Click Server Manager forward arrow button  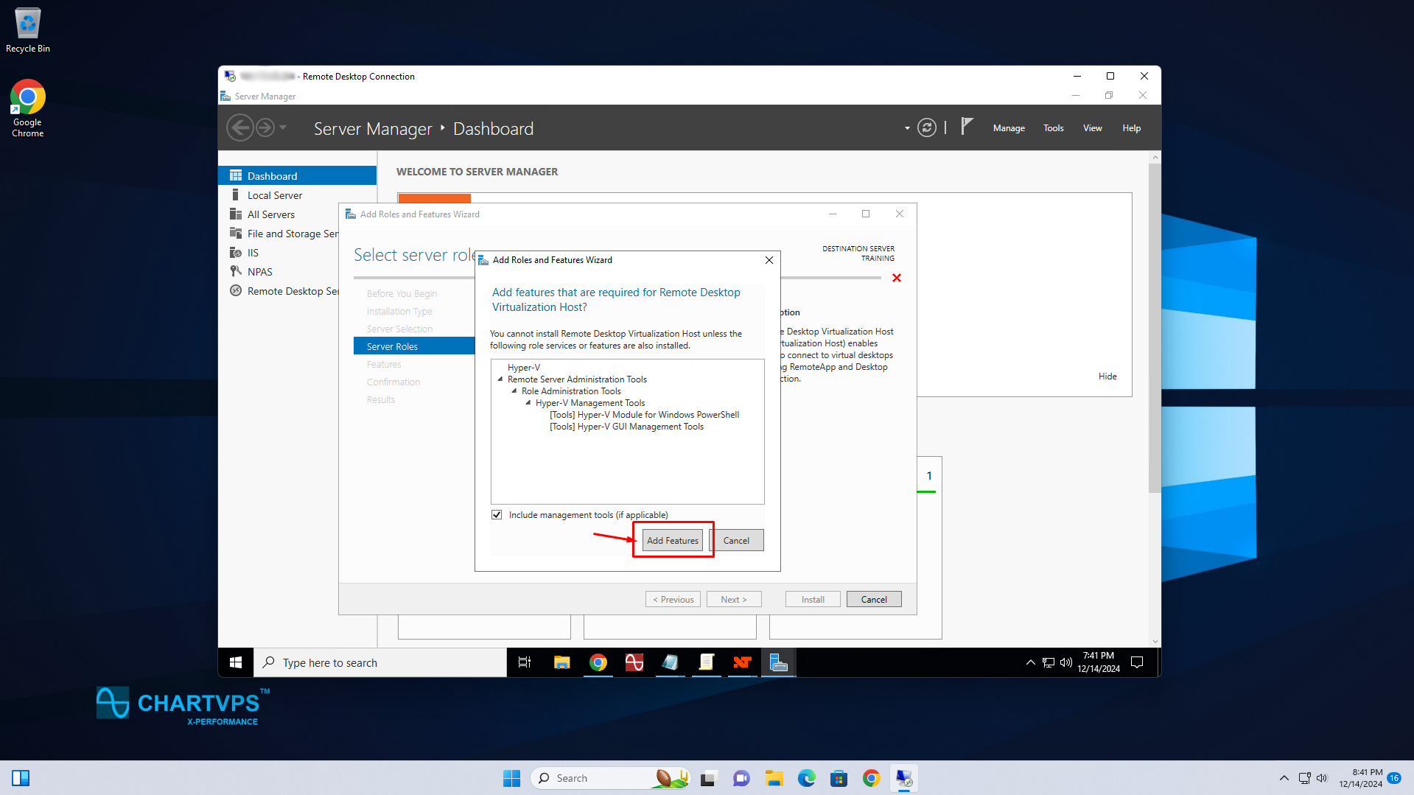(x=265, y=128)
